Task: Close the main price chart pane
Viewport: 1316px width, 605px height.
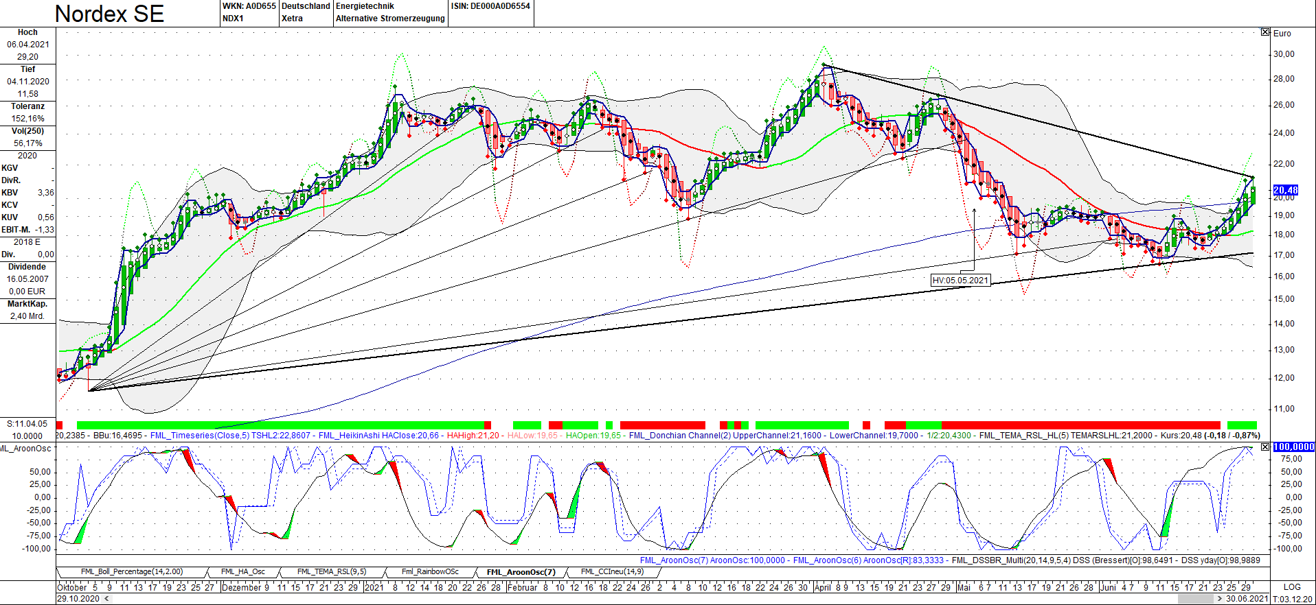Action: 1265,32
